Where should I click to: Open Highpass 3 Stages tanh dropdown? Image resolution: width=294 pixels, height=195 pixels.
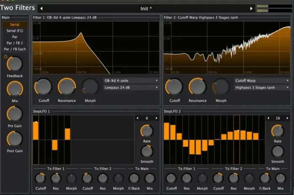(x=262, y=87)
